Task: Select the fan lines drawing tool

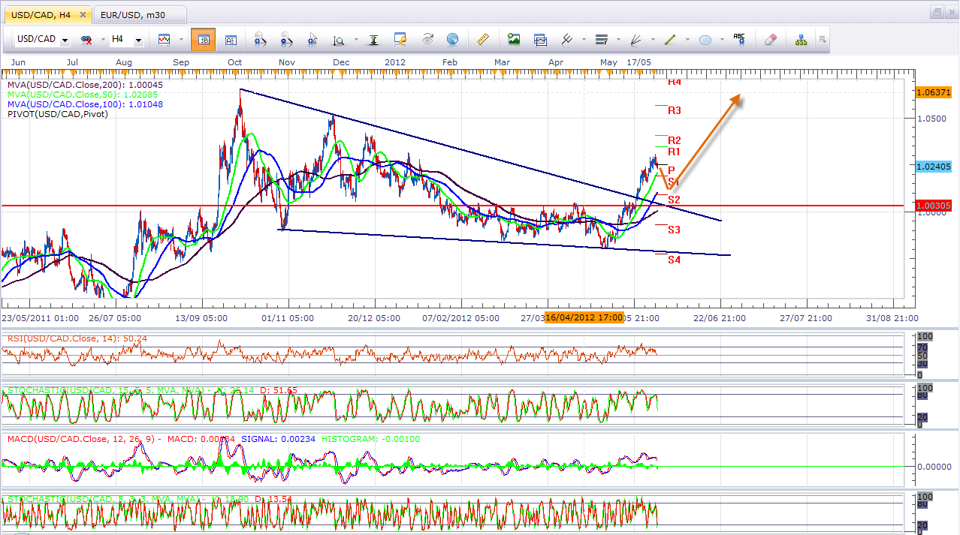Action: point(636,40)
